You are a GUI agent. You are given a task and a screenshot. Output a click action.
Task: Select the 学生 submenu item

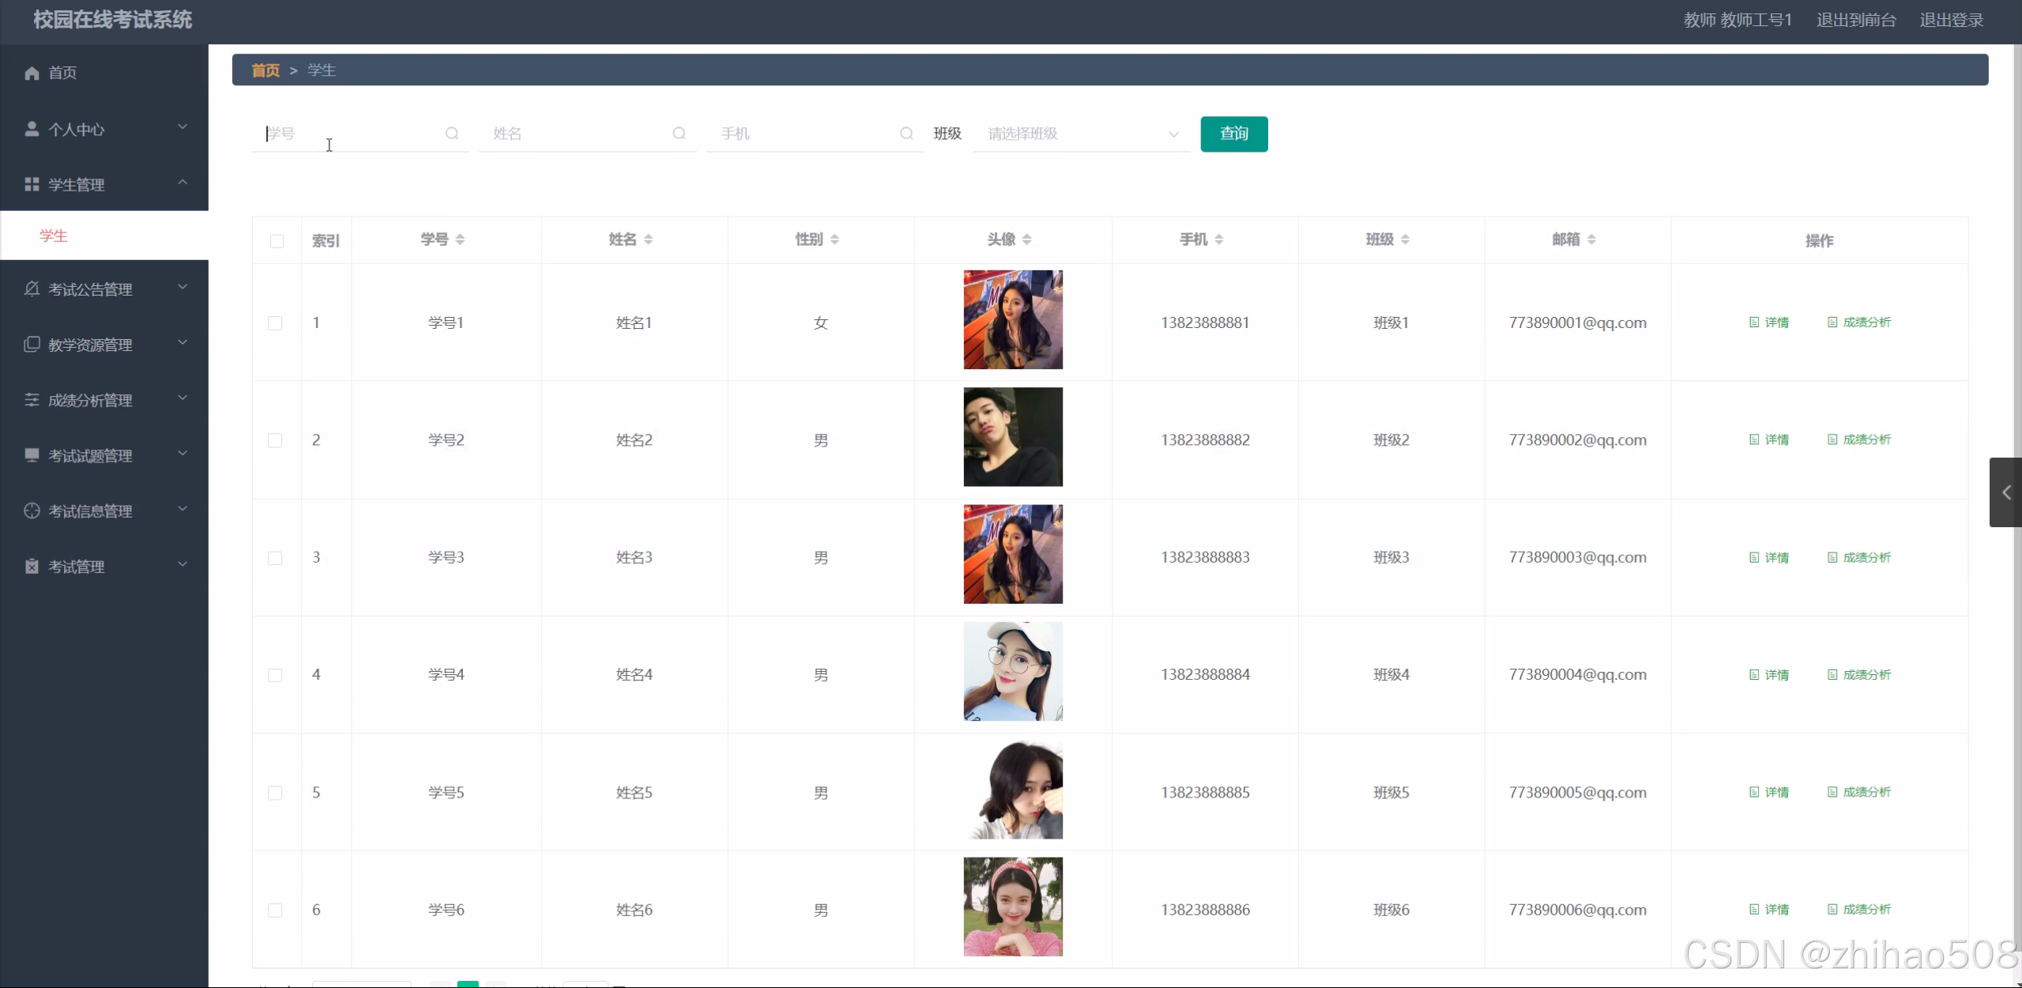[54, 236]
